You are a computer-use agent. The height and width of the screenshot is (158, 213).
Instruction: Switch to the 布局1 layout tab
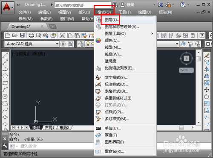[x=49, y=128]
